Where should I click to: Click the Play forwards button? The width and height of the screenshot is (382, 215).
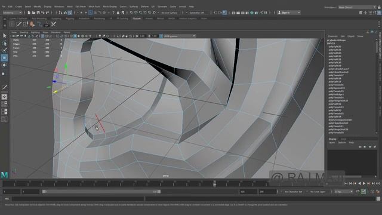pyautogui.click(x=364, y=183)
